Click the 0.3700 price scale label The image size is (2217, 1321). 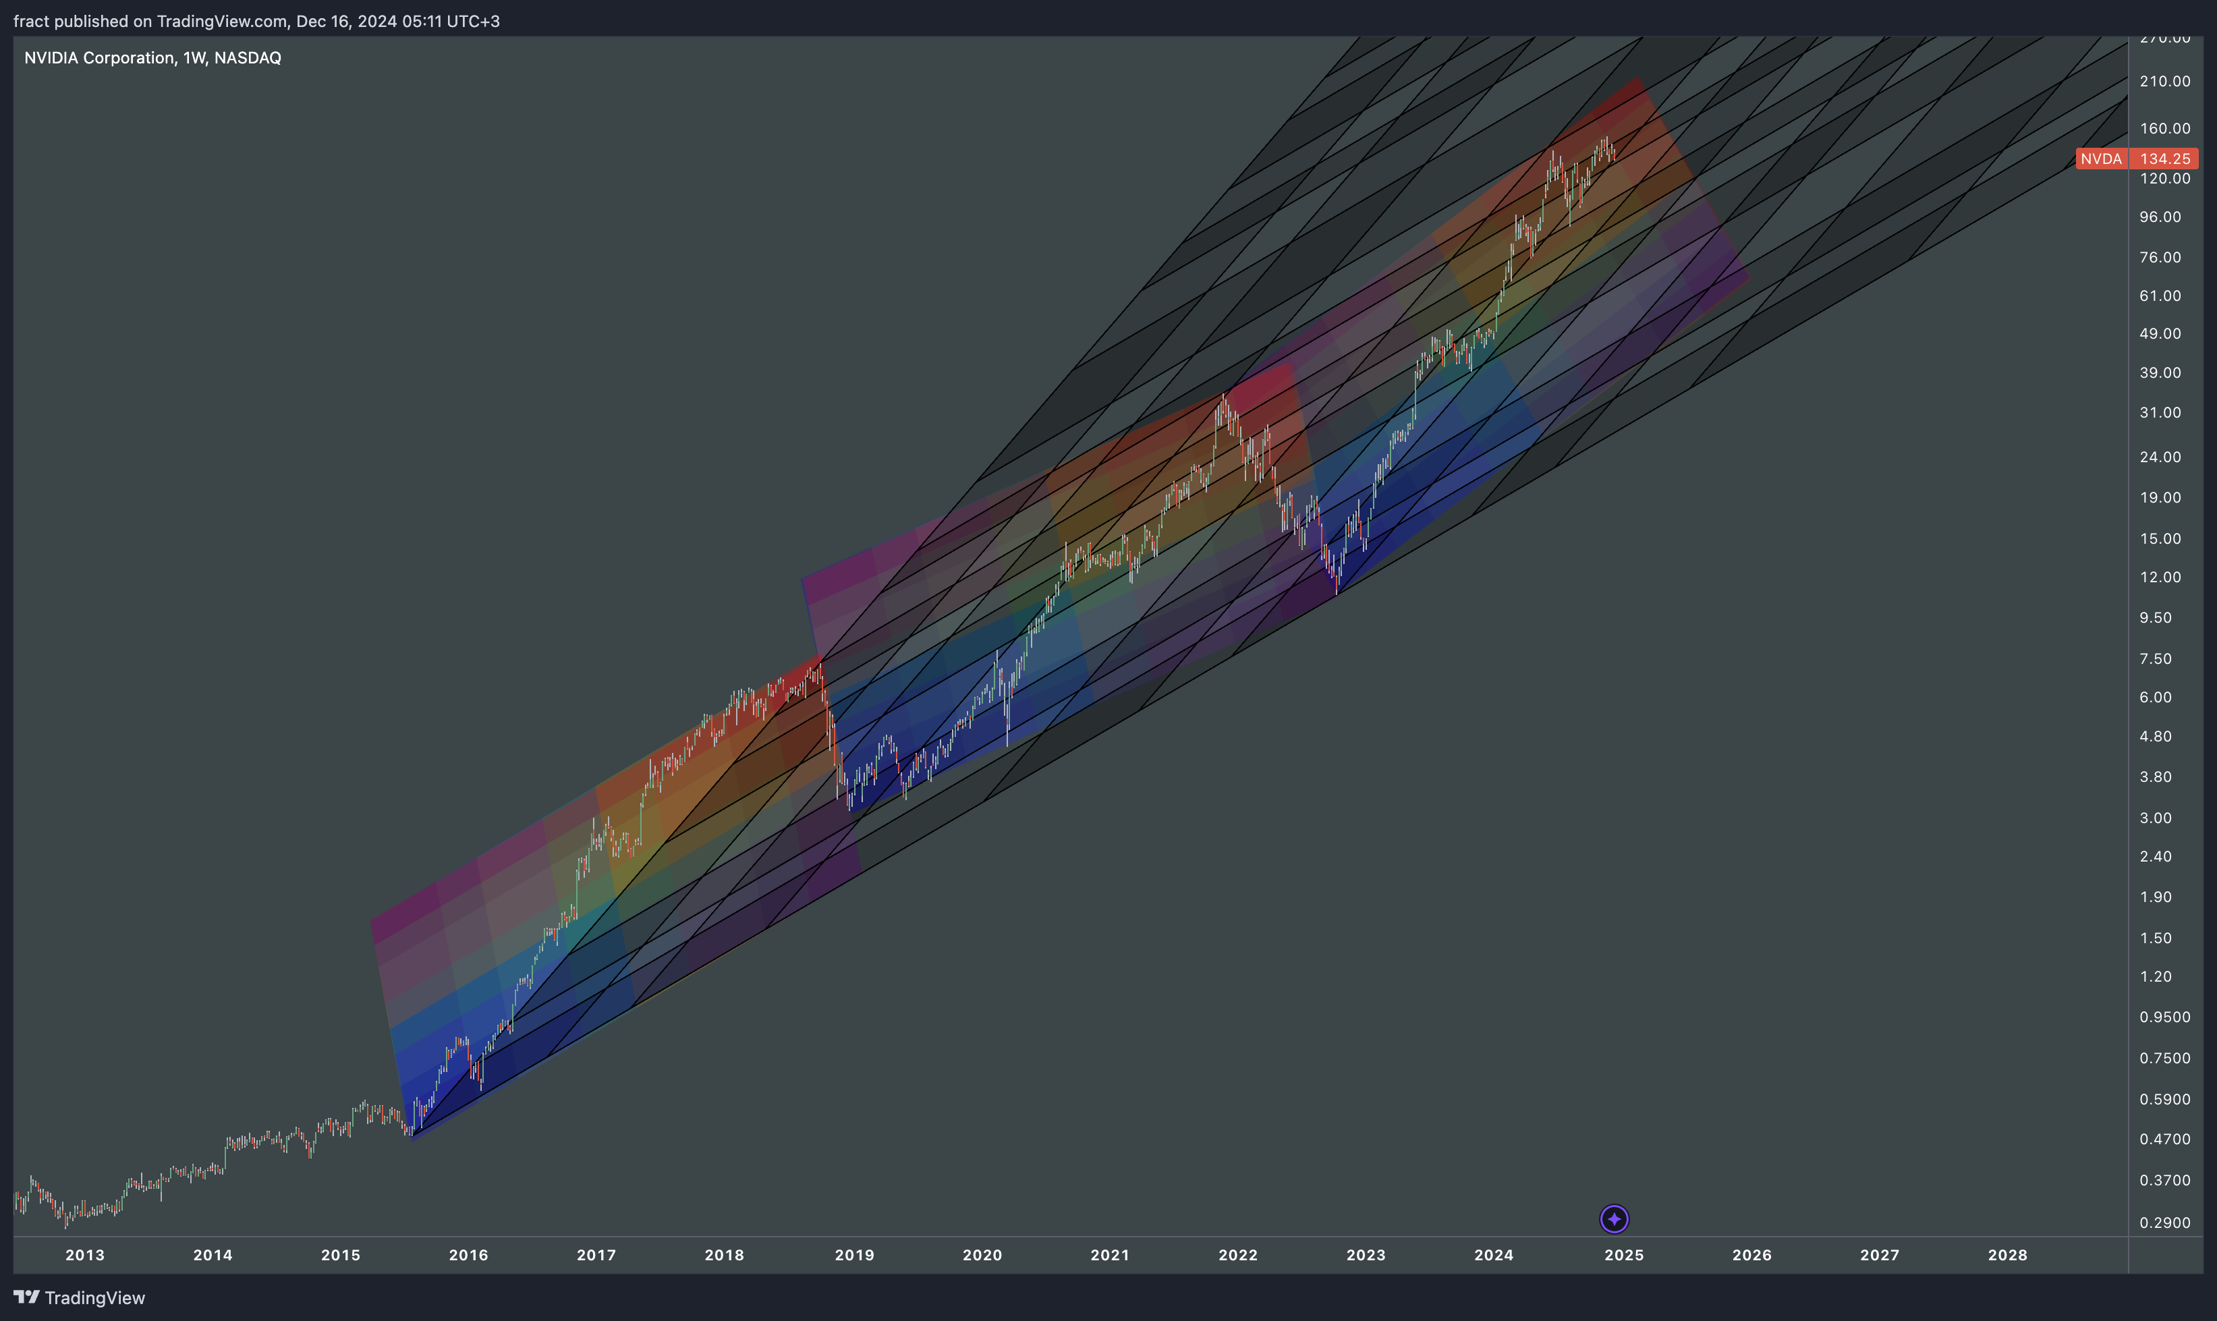[x=2165, y=1181]
